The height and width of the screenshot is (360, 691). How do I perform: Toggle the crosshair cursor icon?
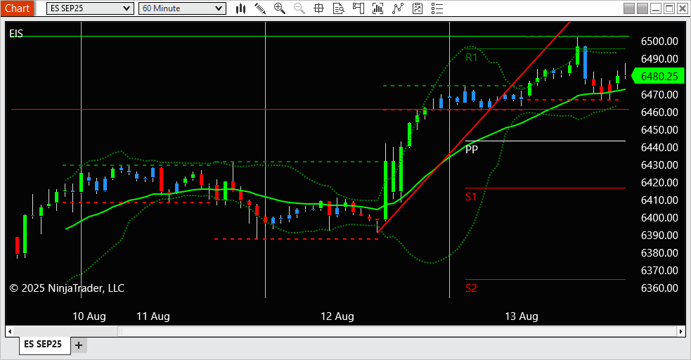coord(318,8)
